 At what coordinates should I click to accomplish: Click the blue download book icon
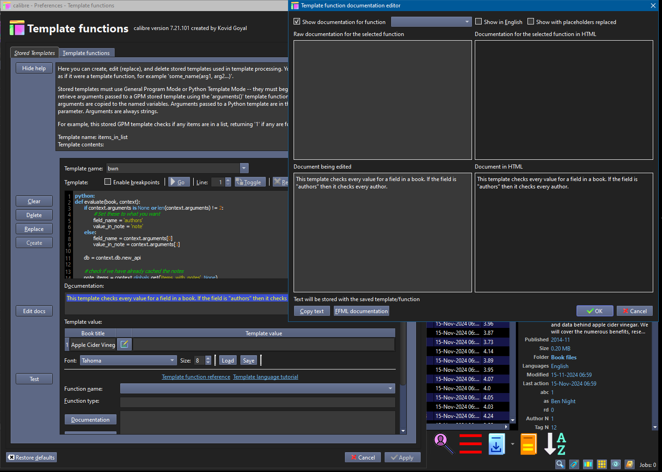point(496,444)
